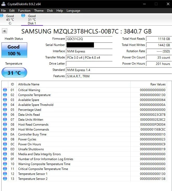Click Power On Count value 35 count
172x191 pixels.
tap(159, 58)
